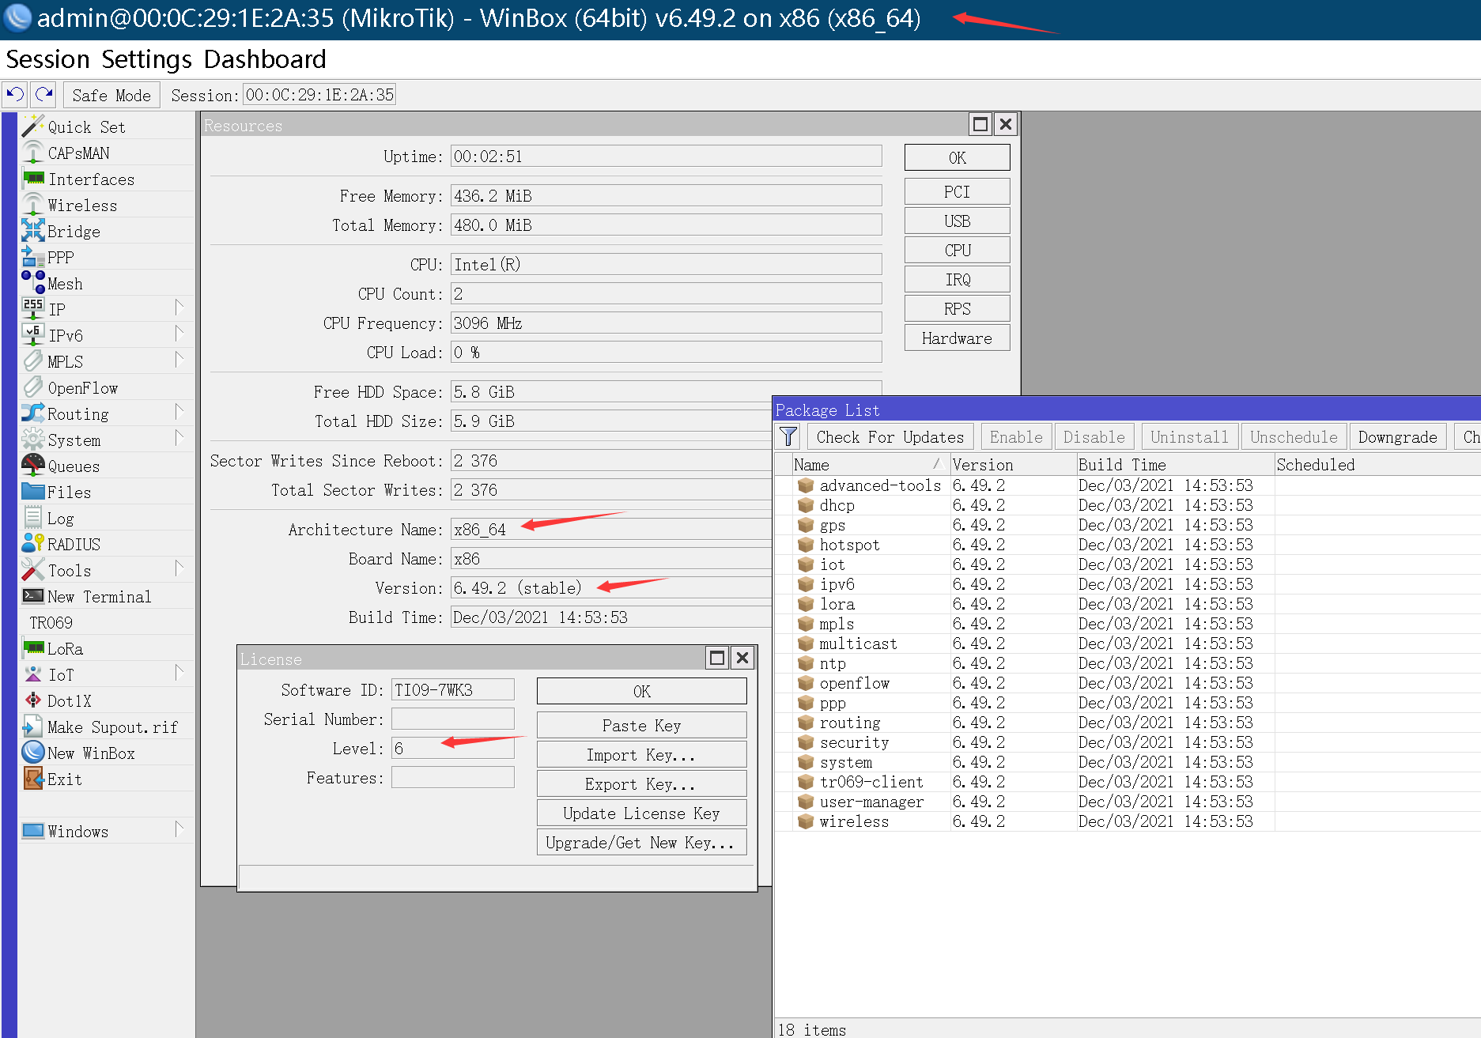Toggle the Safe Mode button
1481x1038 pixels.
pos(111,95)
